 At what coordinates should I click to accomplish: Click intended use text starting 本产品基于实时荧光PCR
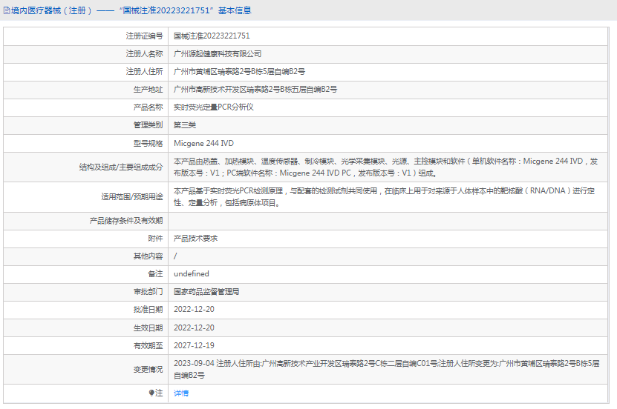pyautogui.click(x=384, y=196)
